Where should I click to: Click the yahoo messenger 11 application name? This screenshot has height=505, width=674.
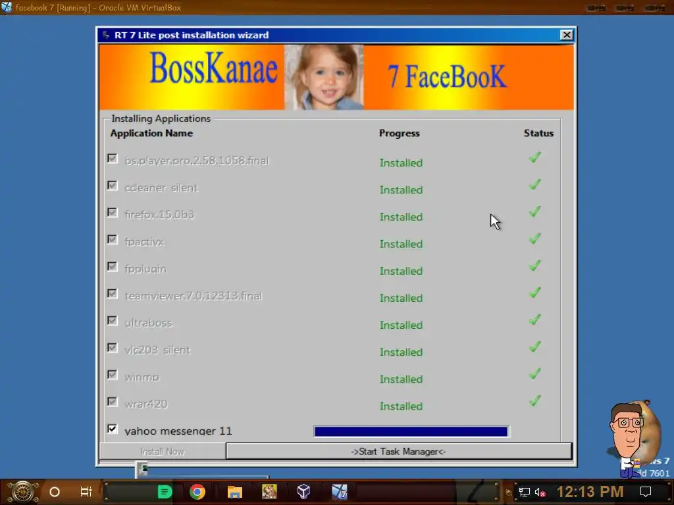click(178, 431)
